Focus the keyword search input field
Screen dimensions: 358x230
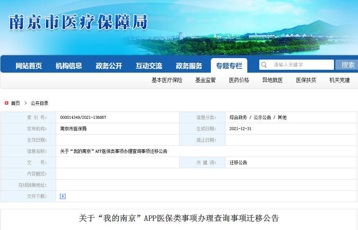tap(302, 65)
